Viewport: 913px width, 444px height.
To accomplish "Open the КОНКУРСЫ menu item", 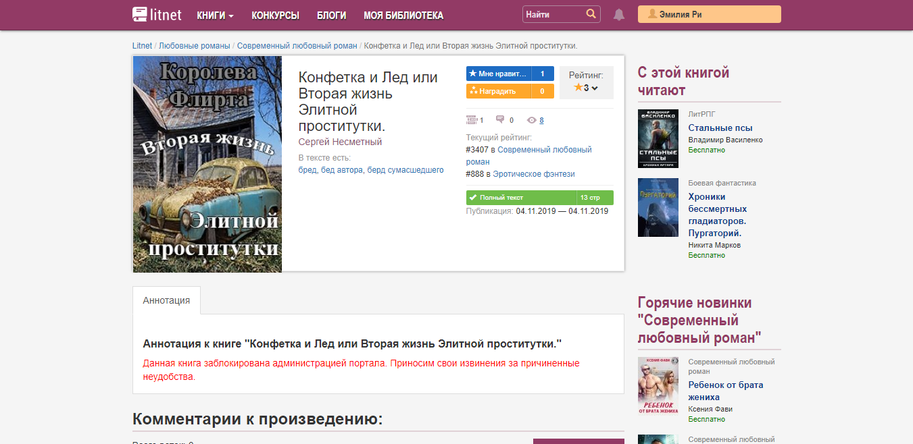I will click(275, 15).
